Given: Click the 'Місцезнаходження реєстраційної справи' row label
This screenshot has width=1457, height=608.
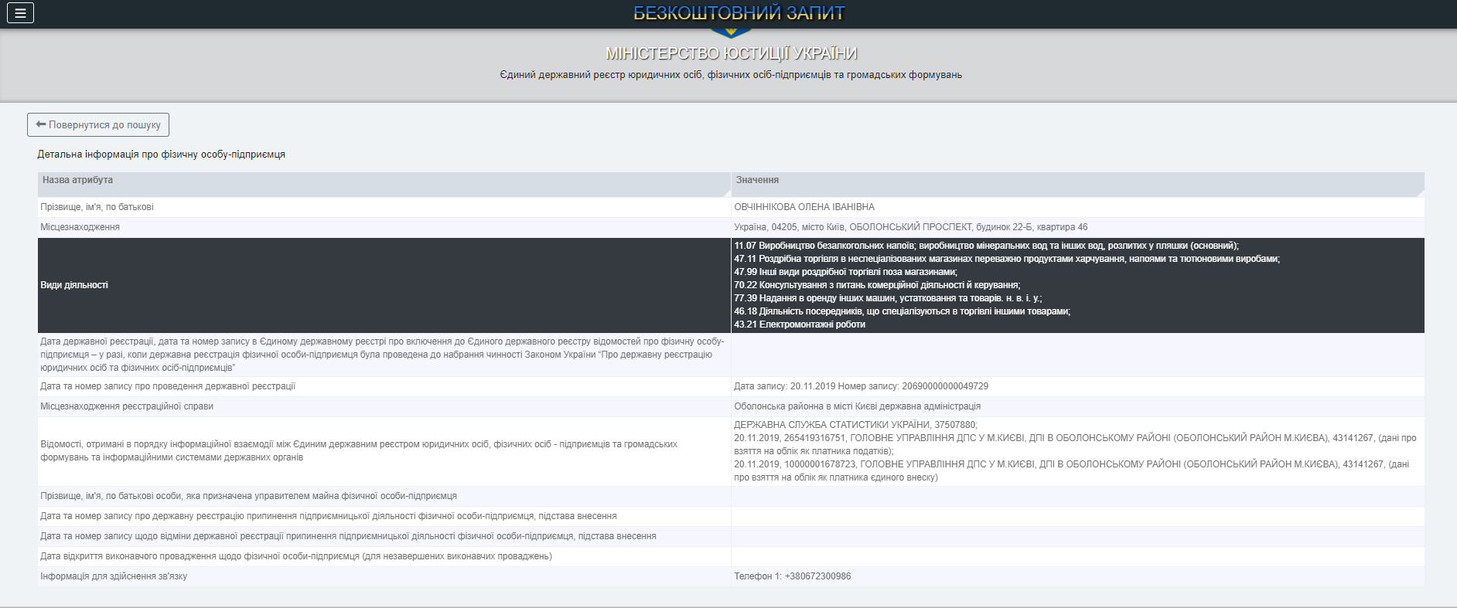Looking at the screenshot, I should point(127,406).
